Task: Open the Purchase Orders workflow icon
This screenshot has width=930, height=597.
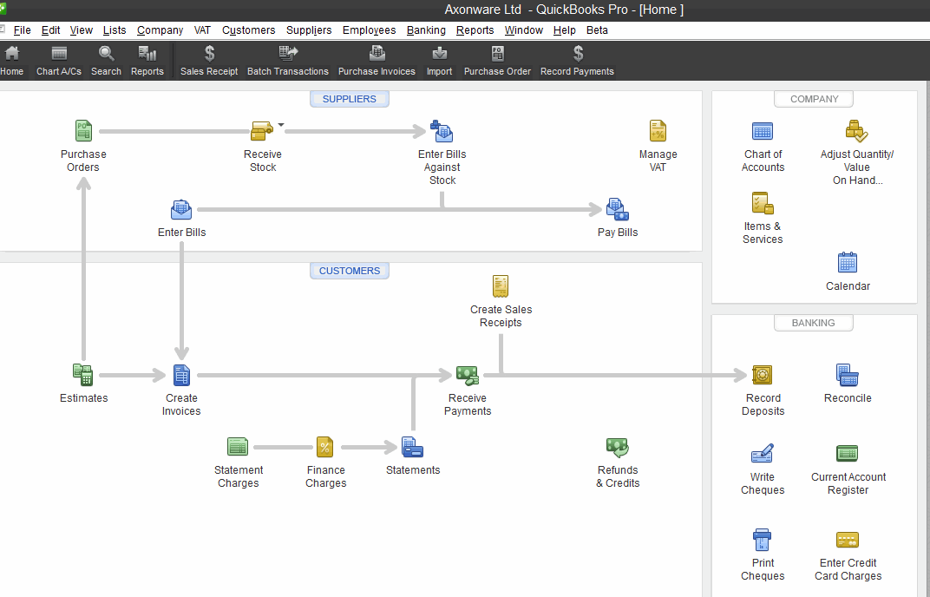Action: [83, 131]
